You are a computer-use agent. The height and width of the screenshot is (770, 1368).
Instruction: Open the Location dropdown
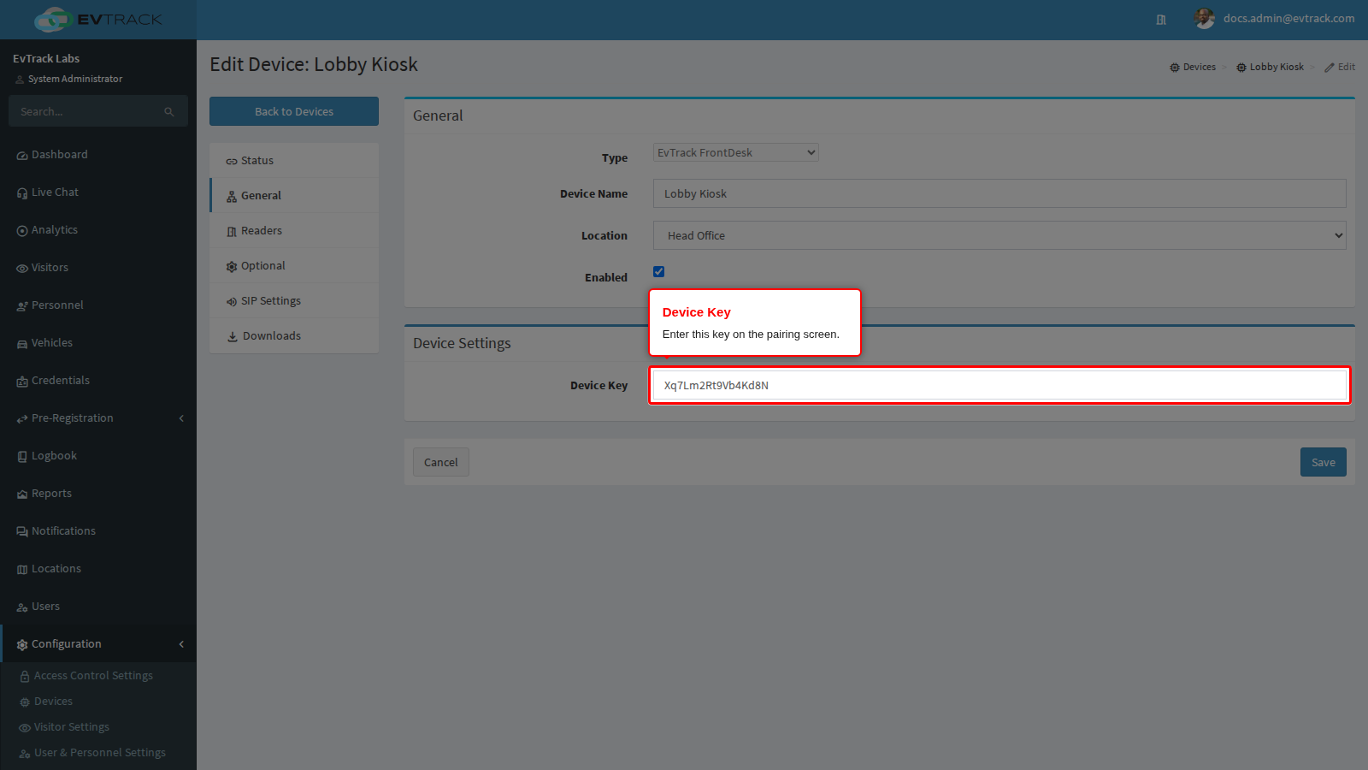pos(999,235)
